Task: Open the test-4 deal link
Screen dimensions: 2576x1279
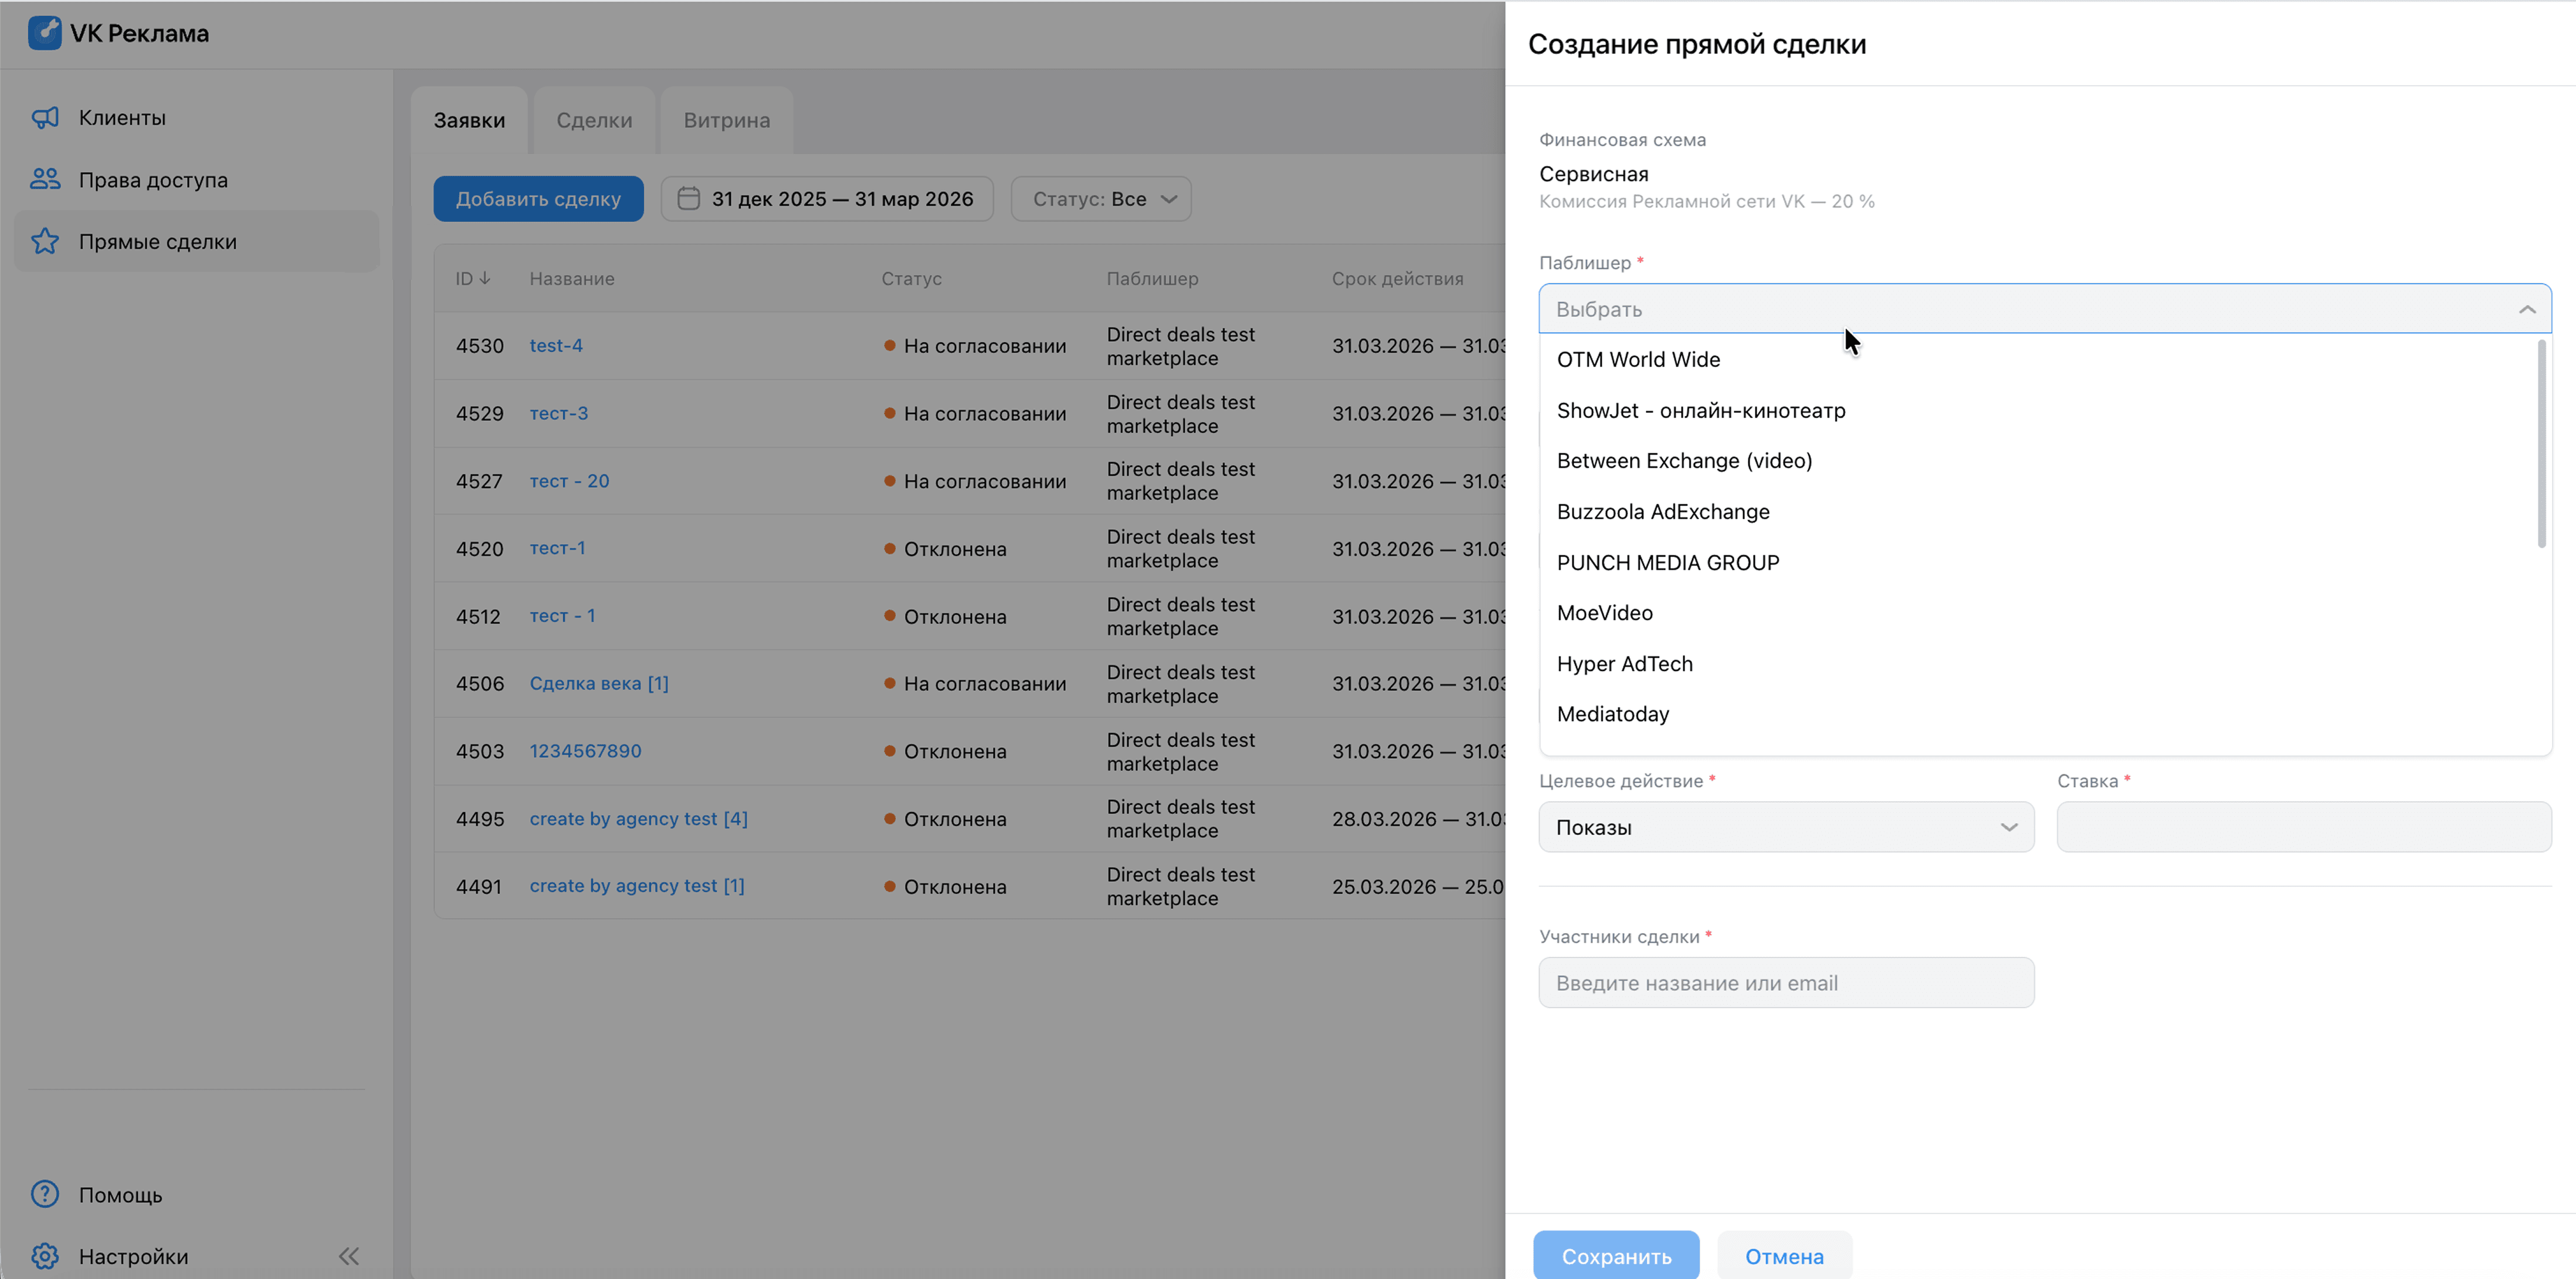Action: (x=556, y=345)
